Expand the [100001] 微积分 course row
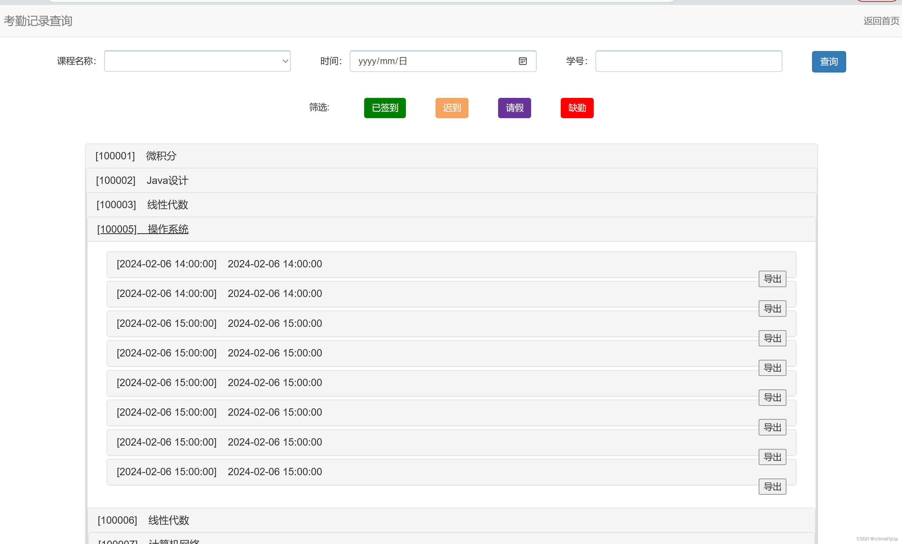This screenshot has height=544, width=902. (136, 156)
